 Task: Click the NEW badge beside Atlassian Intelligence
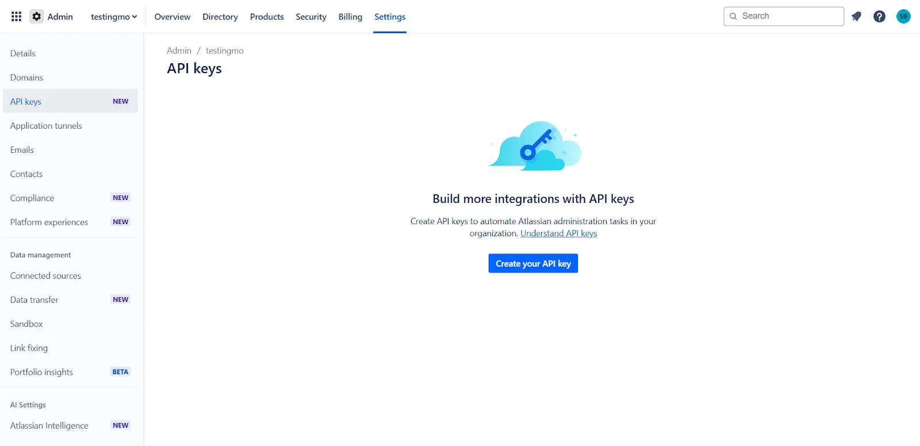coord(120,425)
